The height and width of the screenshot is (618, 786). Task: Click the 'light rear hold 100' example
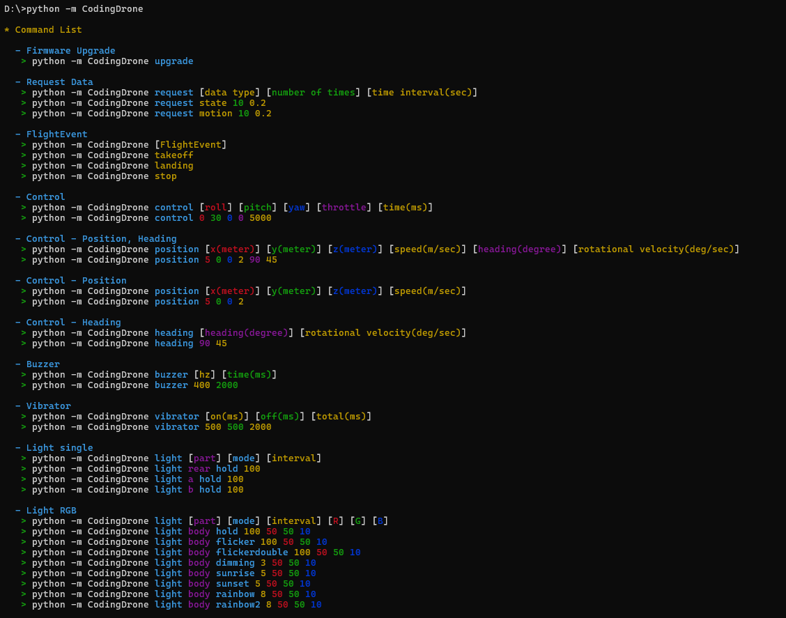coord(208,469)
